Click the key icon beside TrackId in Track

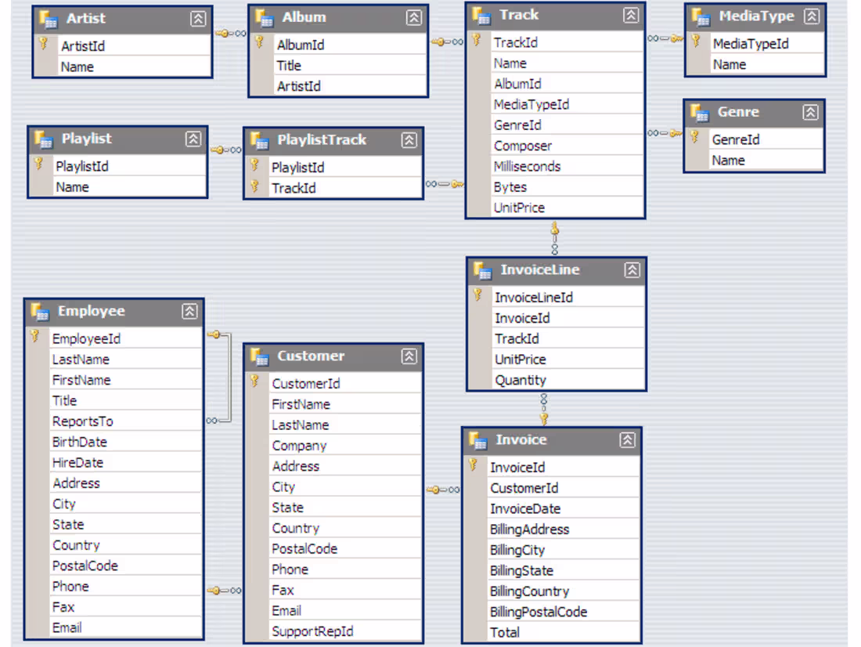pos(476,42)
